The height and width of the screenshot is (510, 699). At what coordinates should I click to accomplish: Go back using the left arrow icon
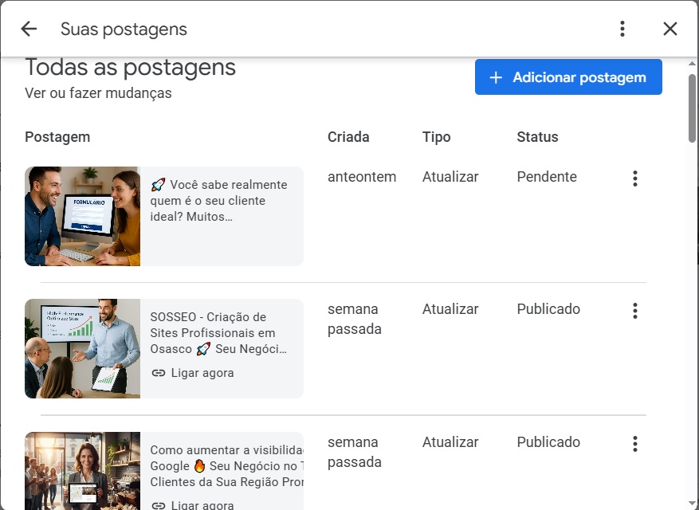point(29,29)
